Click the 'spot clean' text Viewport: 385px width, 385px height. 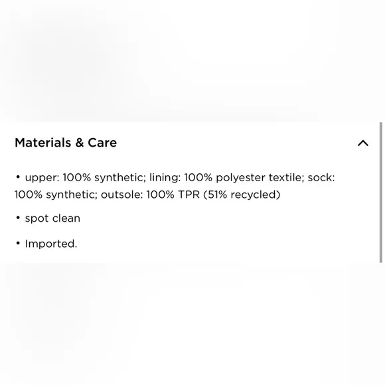[x=52, y=218]
